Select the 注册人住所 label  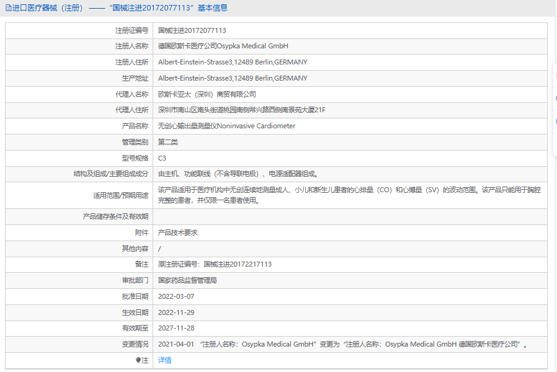click(131, 62)
